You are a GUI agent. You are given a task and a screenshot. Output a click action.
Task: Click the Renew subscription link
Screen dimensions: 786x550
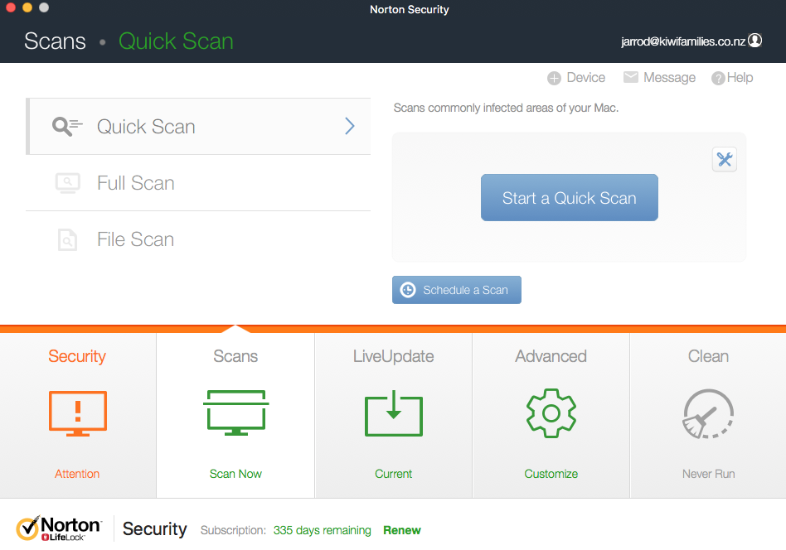pos(402,530)
